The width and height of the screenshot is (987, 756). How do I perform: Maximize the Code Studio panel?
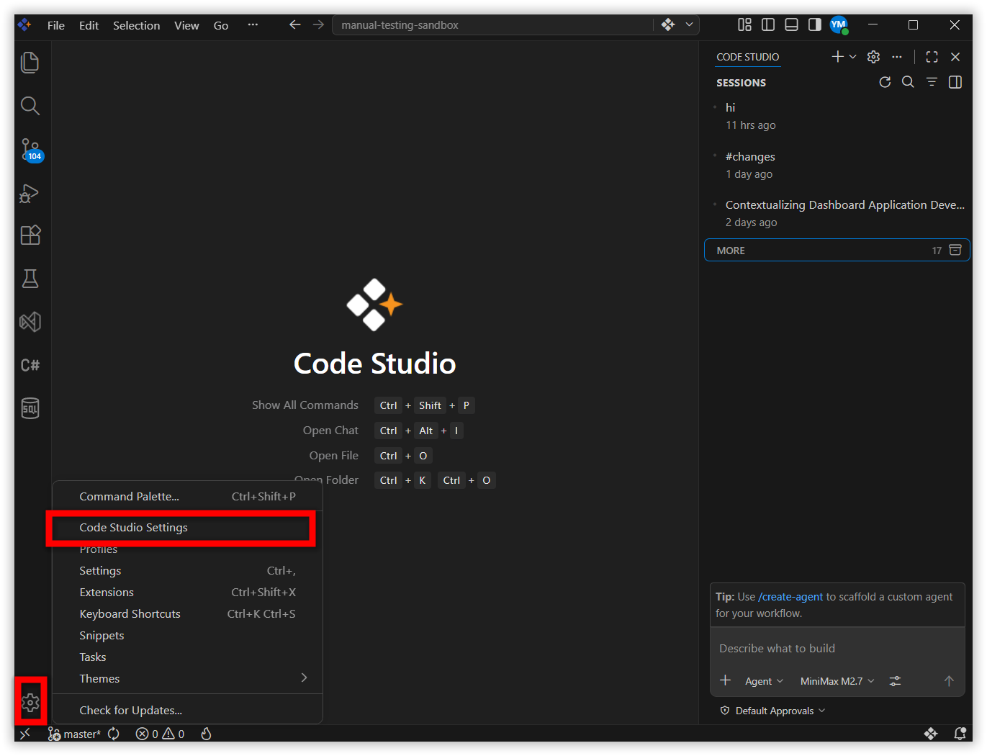coord(932,57)
